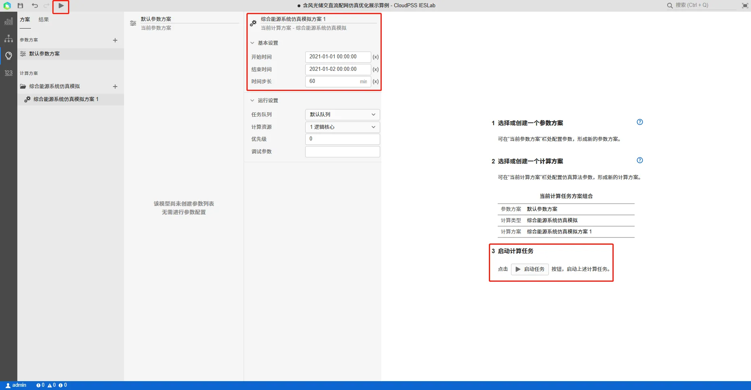The width and height of the screenshot is (751, 390).
Task: Collapse the 基本设置 section
Action: [252, 43]
